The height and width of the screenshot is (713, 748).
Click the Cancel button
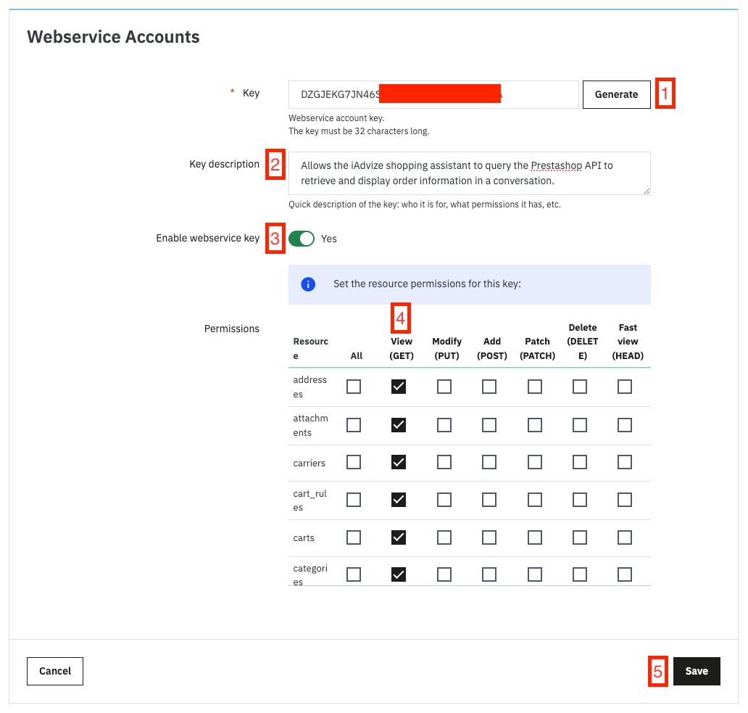55,671
